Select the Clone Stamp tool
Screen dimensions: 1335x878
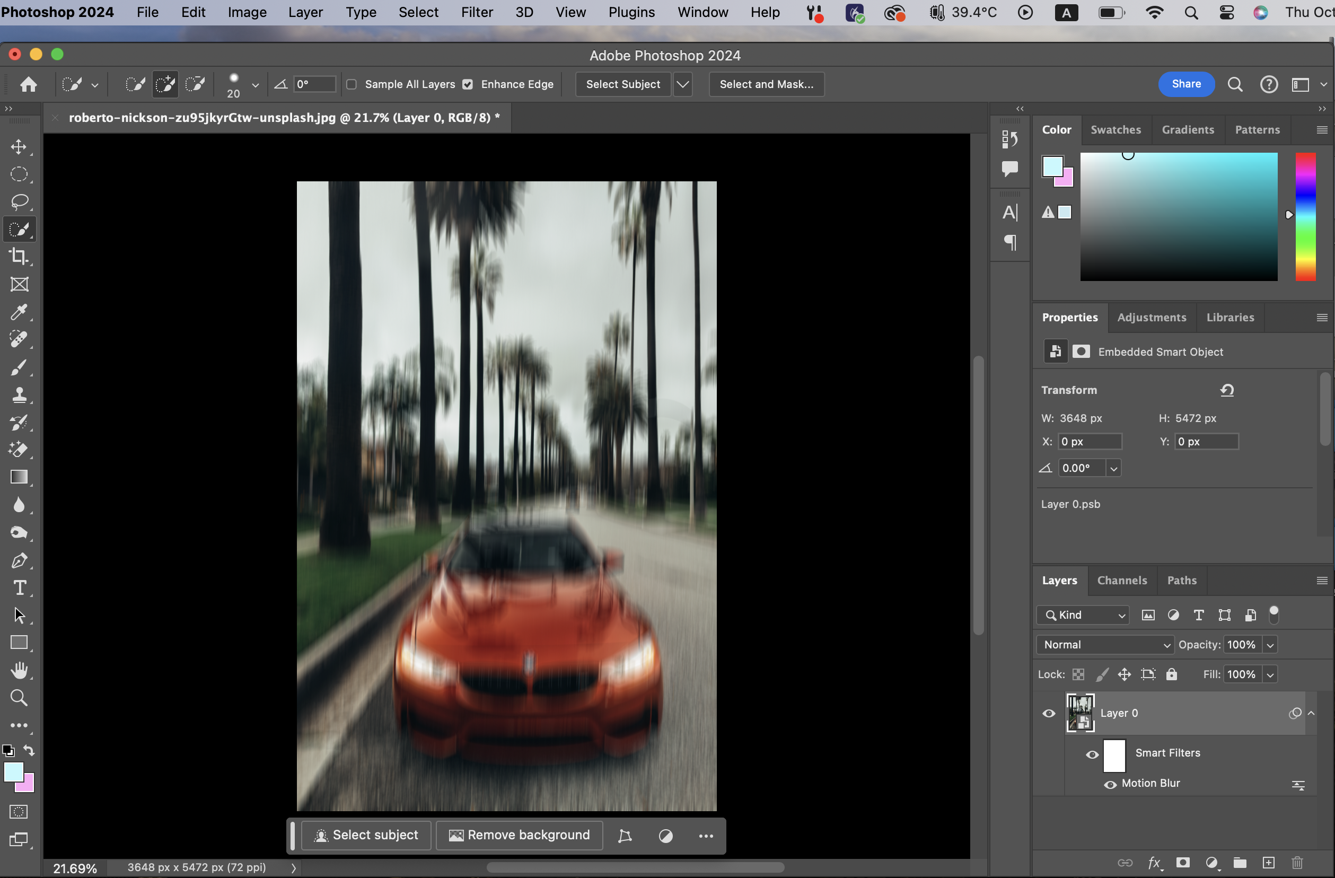point(19,395)
